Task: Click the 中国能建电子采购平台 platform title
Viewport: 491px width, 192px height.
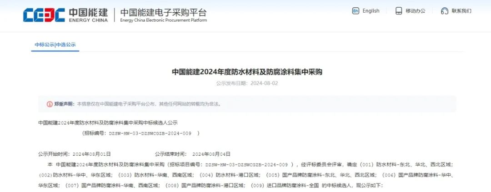Action: tap(164, 13)
